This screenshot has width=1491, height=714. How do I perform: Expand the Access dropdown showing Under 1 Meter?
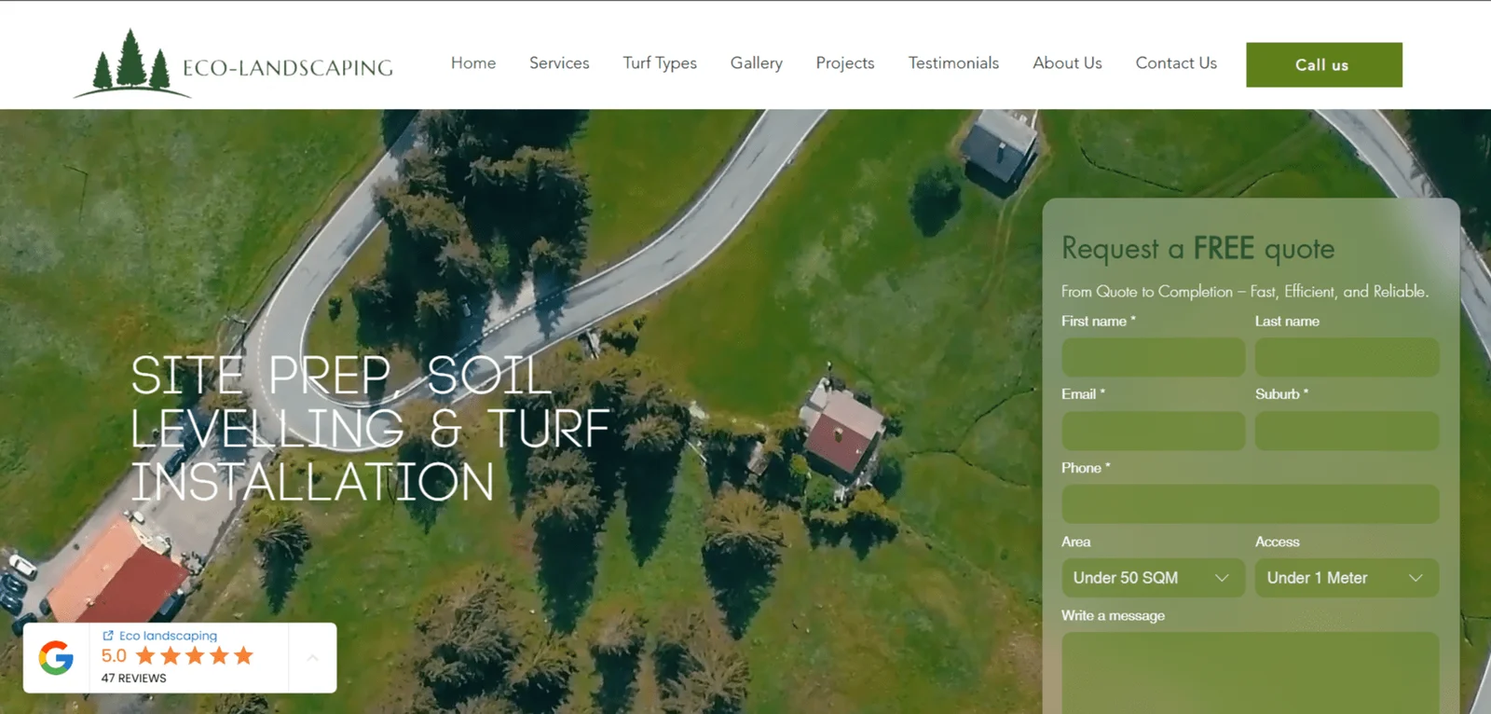point(1346,578)
